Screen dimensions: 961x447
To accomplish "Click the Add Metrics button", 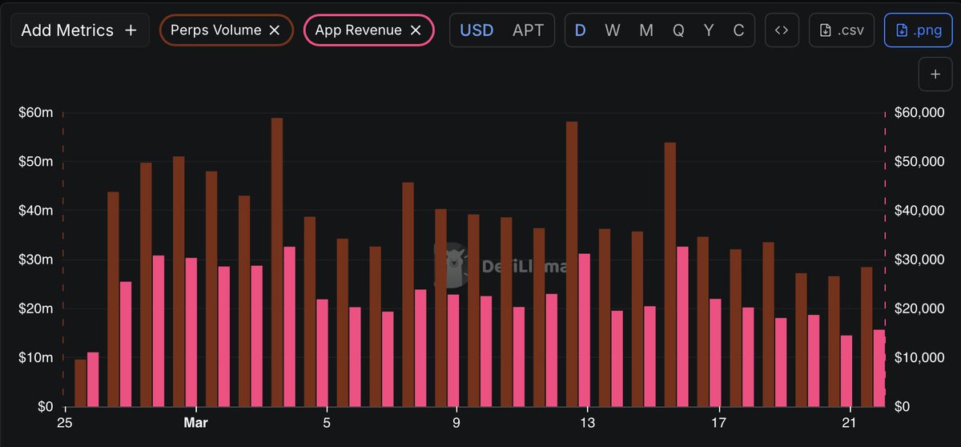I will coord(79,30).
